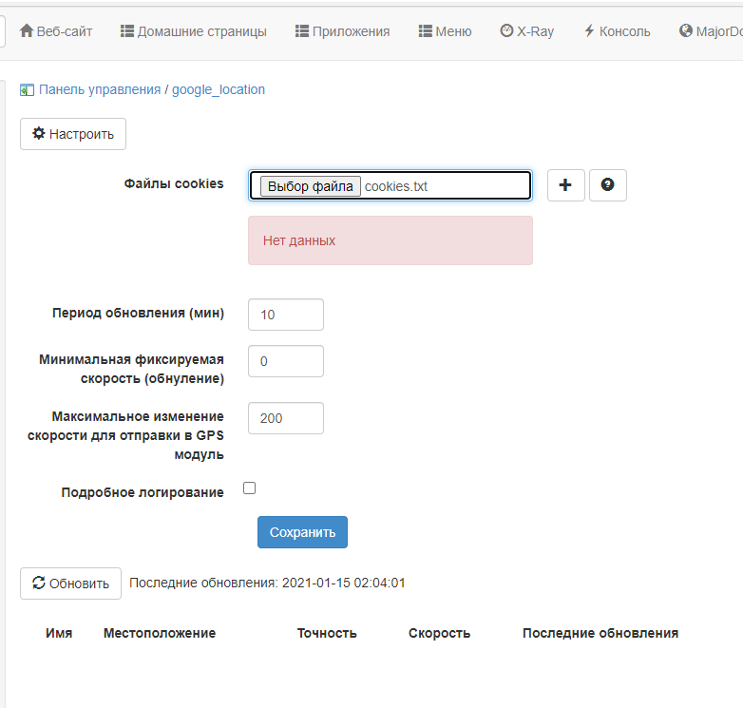Focus the Период обновления input field
The height and width of the screenshot is (708, 743).
286,315
